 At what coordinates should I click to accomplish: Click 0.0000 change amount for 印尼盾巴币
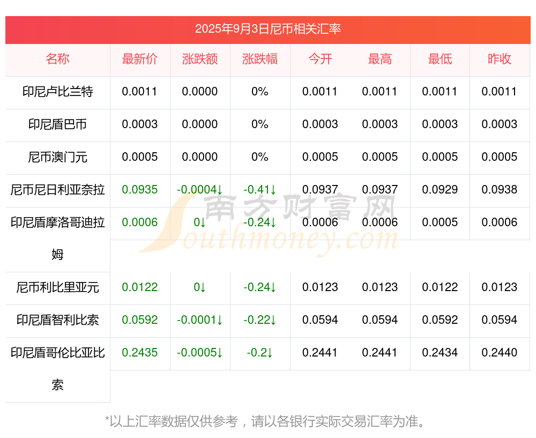[200, 124]
